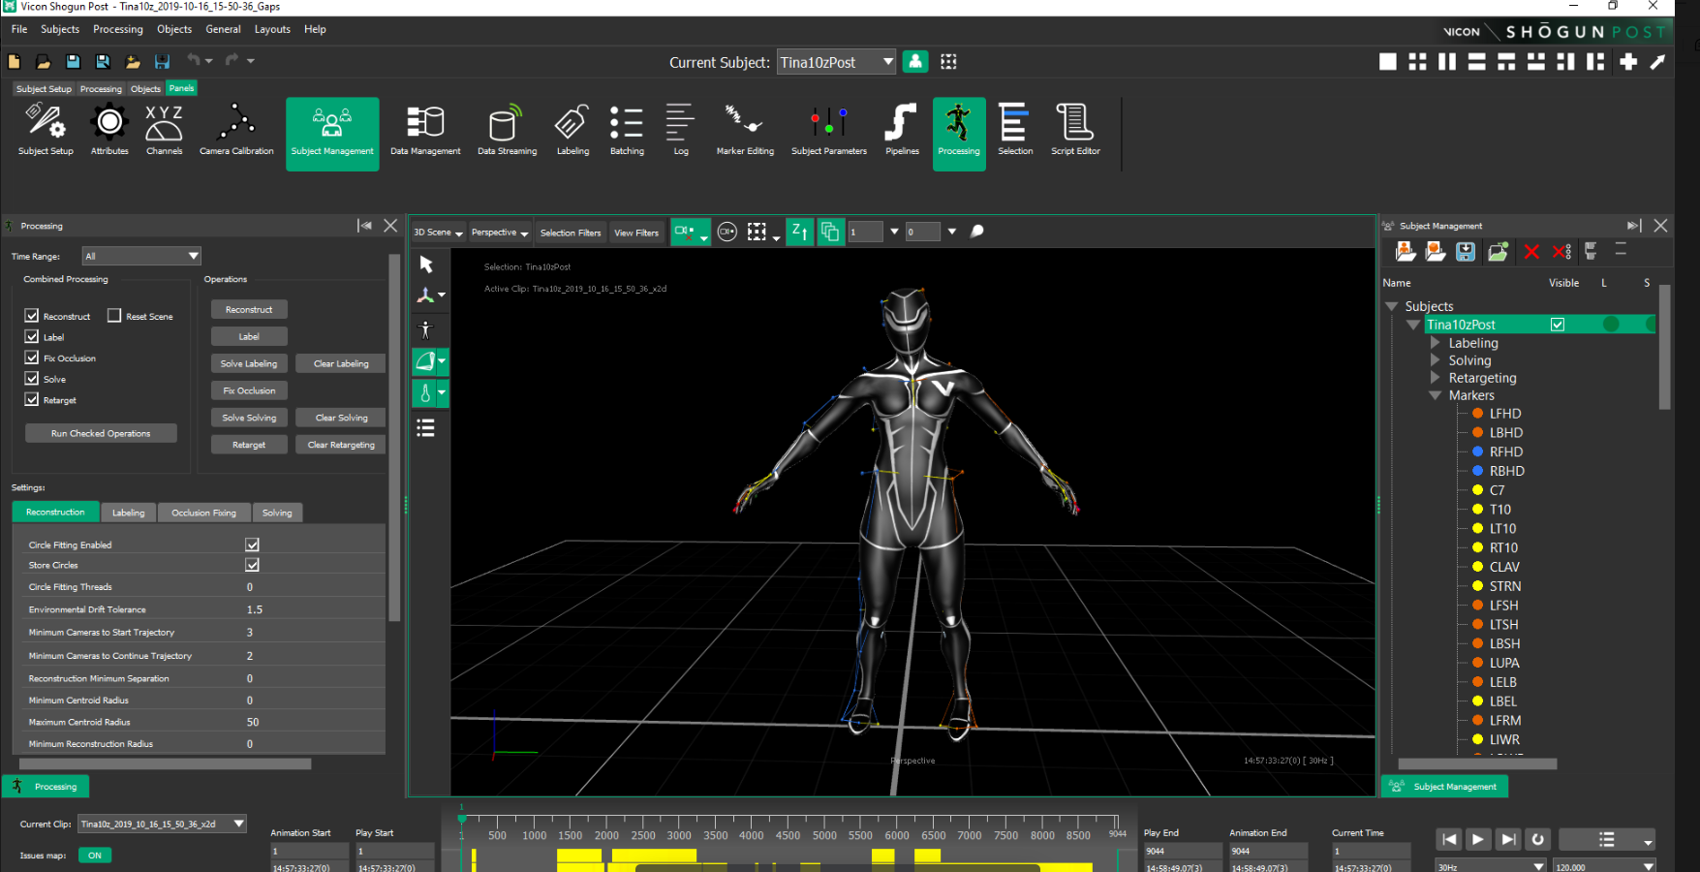
Task: Select the LFHD marker in tree
Action: 1504,414
